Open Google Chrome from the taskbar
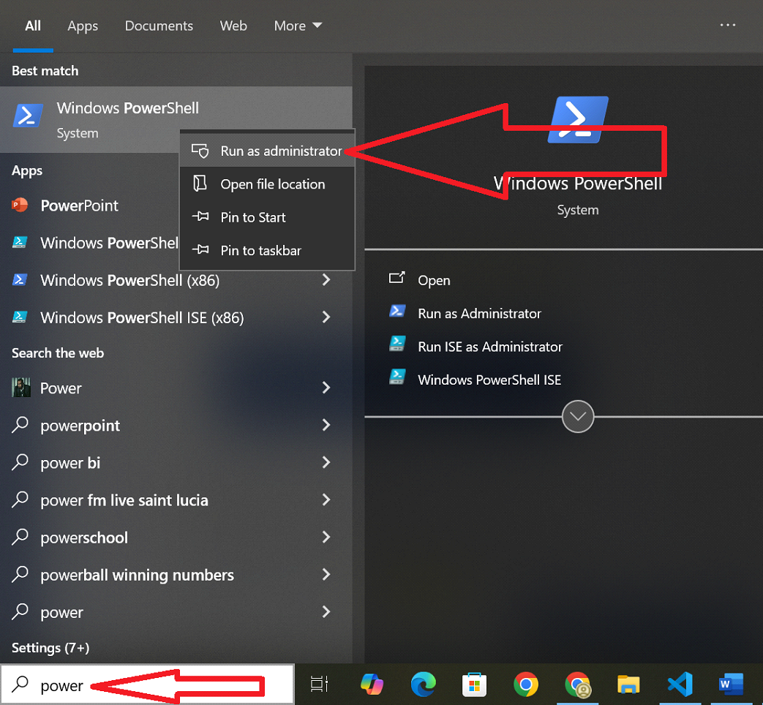Viewport: 763px width, 705px height. (x=526, y=684)
